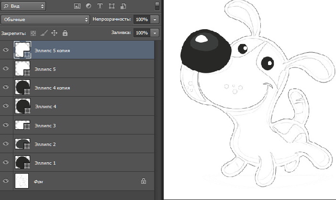Click the adjustment layer filter icon
The height and width of the screenshot is (200, 336).
pyautogui.click(x=89, y=7)
